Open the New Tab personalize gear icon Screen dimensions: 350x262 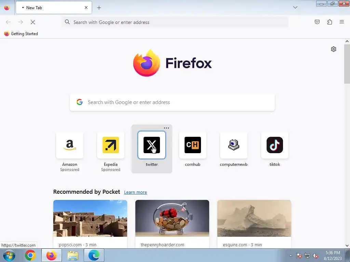click(x=334, y=49)
